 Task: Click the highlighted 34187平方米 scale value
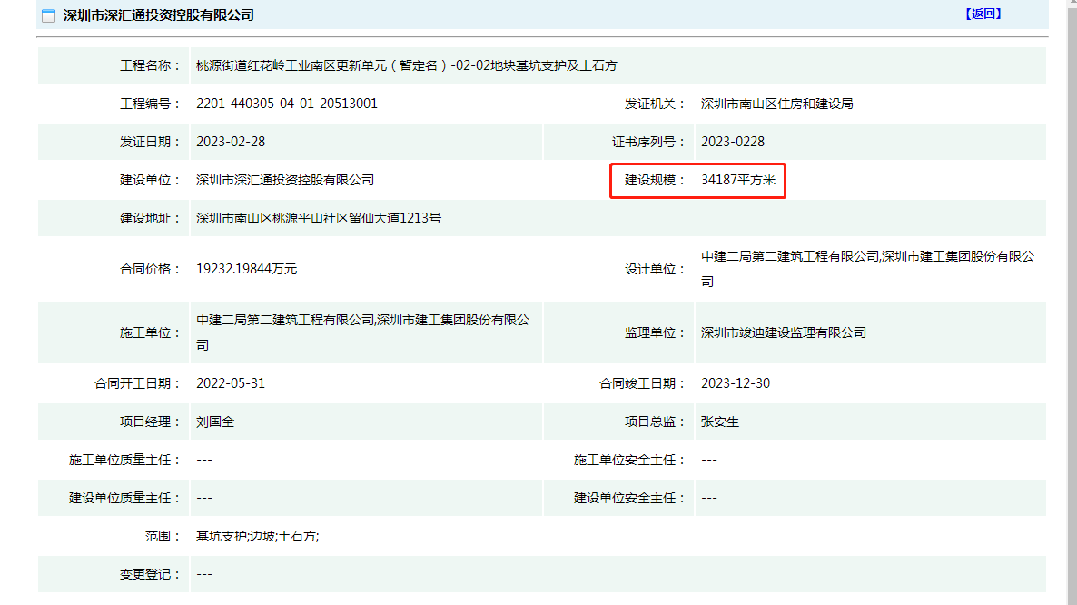[738, 181]
